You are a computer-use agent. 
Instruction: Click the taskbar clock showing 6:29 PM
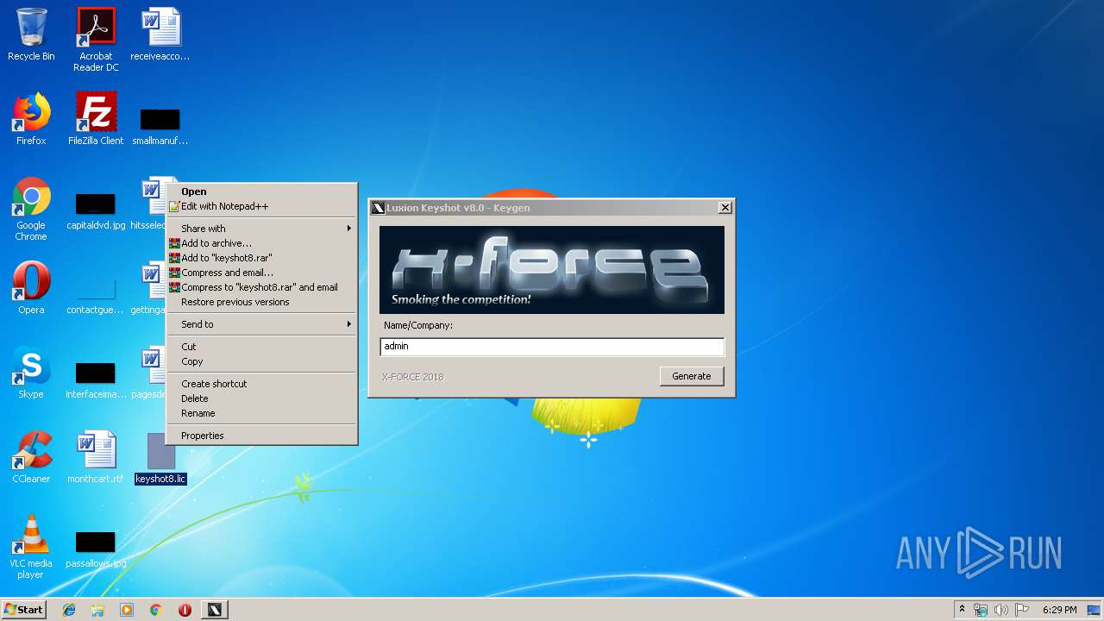(1059, 610)
